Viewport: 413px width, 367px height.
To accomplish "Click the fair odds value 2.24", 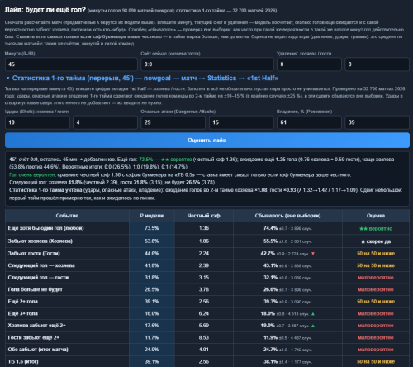I will tap(204, 253).
